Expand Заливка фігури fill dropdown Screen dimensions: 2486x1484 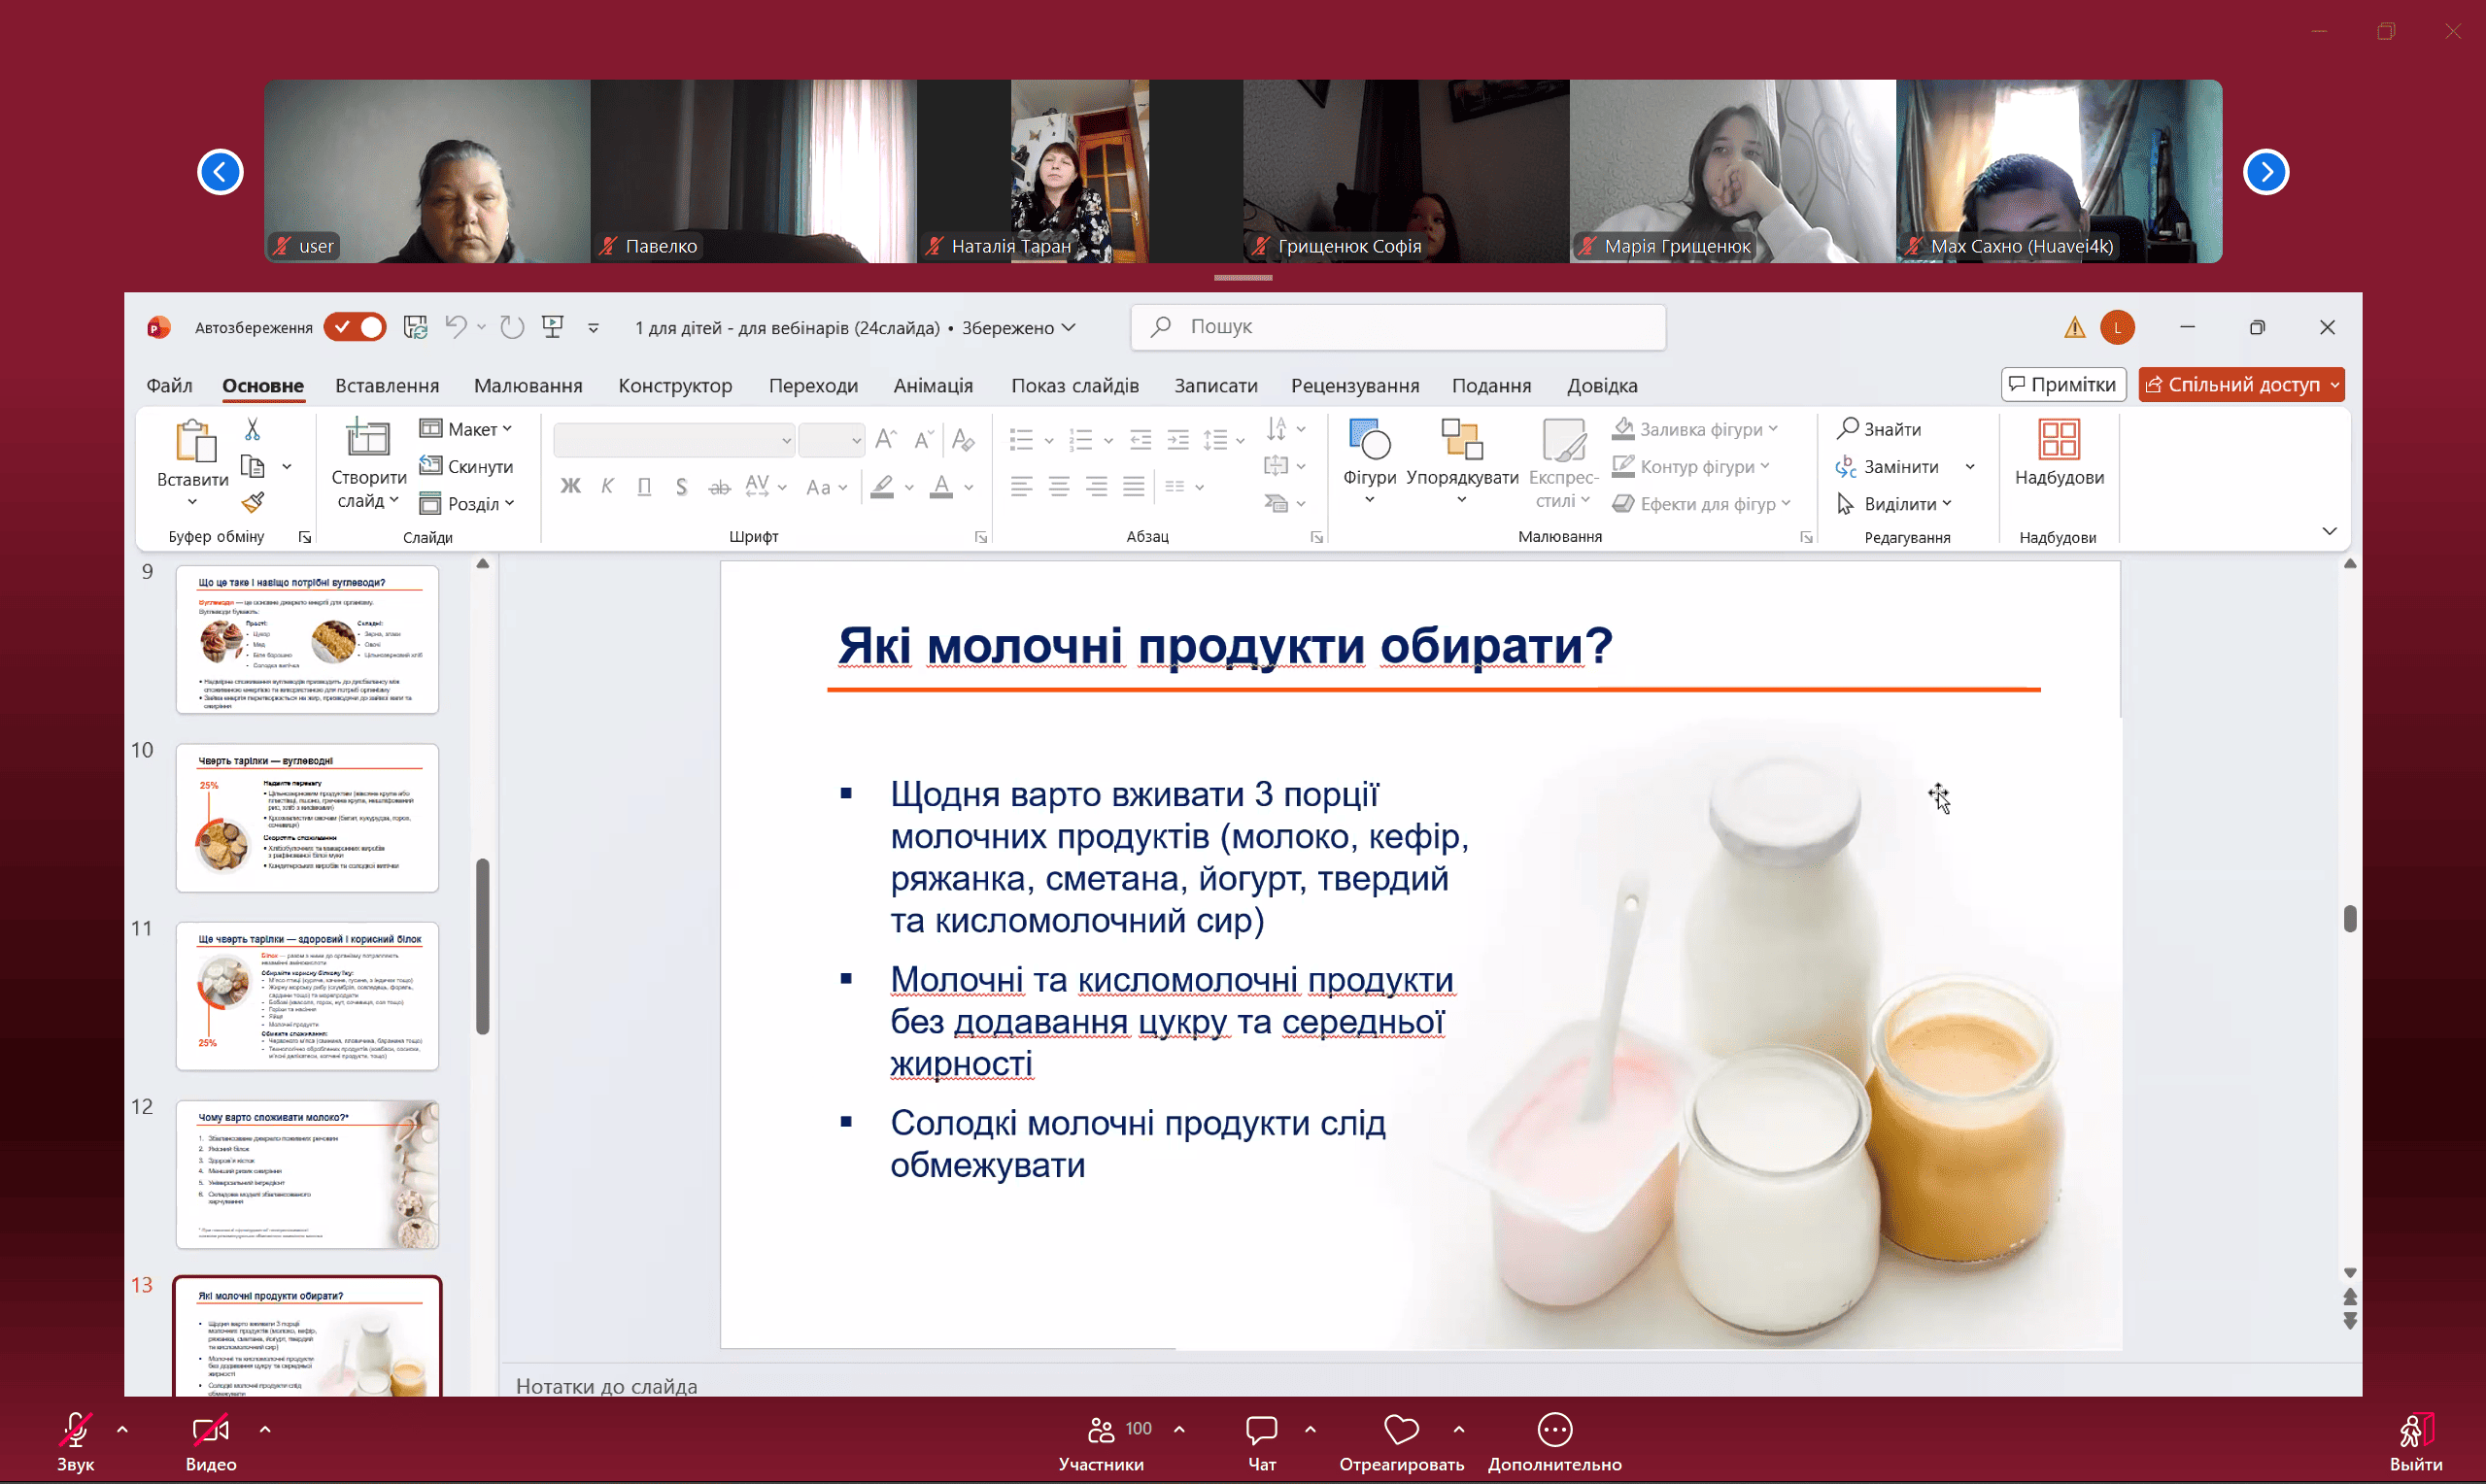point(1773,429)
